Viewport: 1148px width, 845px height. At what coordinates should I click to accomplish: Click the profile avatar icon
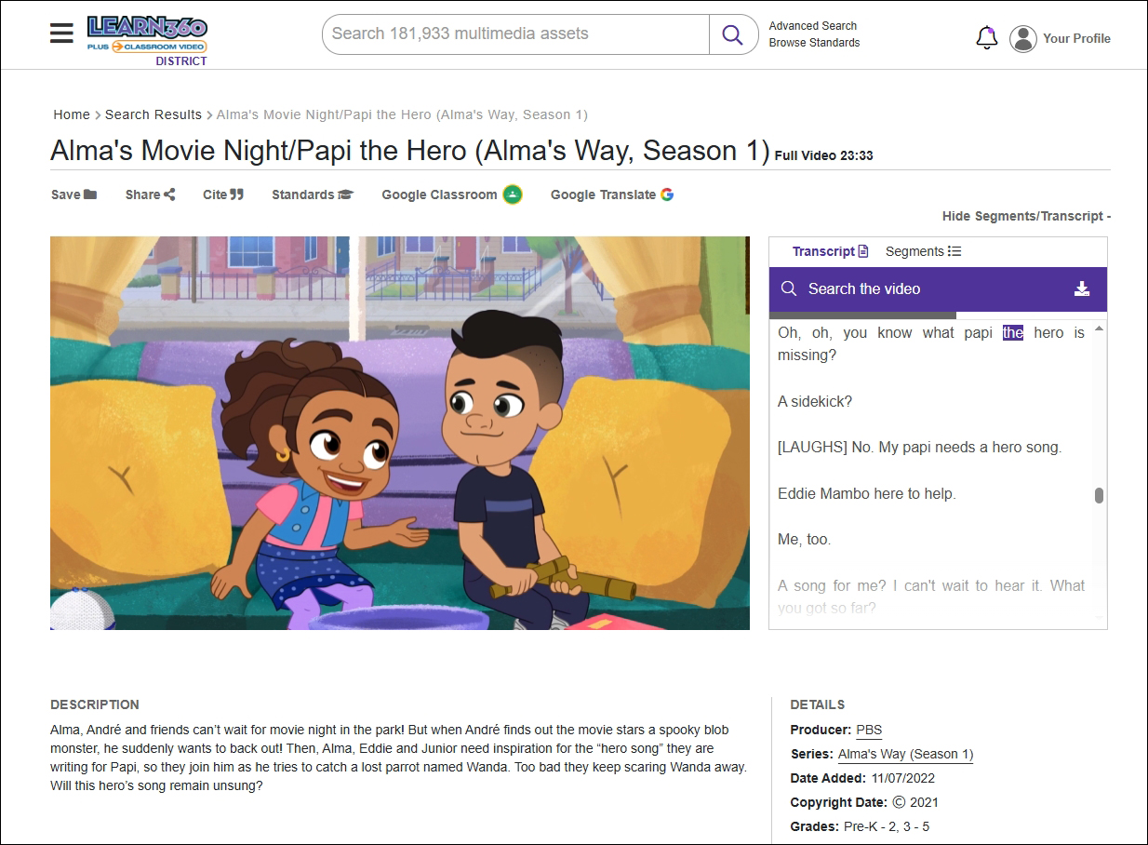1023,38
